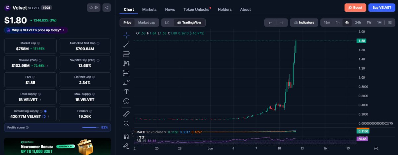Open the Chart tab
The image size is (398, 155).
point(129,9)
